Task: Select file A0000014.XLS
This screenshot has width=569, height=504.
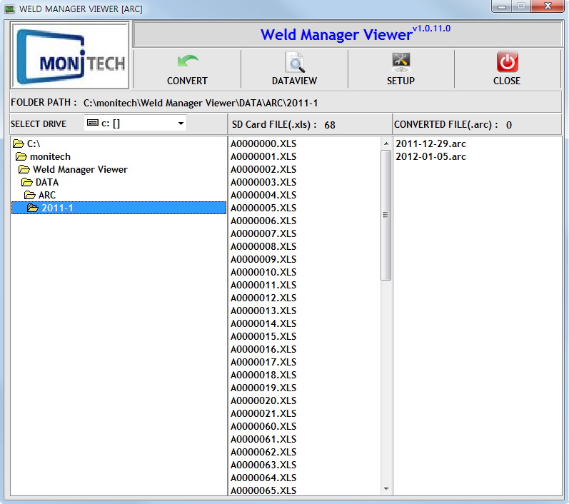Action: coord(263,323)
